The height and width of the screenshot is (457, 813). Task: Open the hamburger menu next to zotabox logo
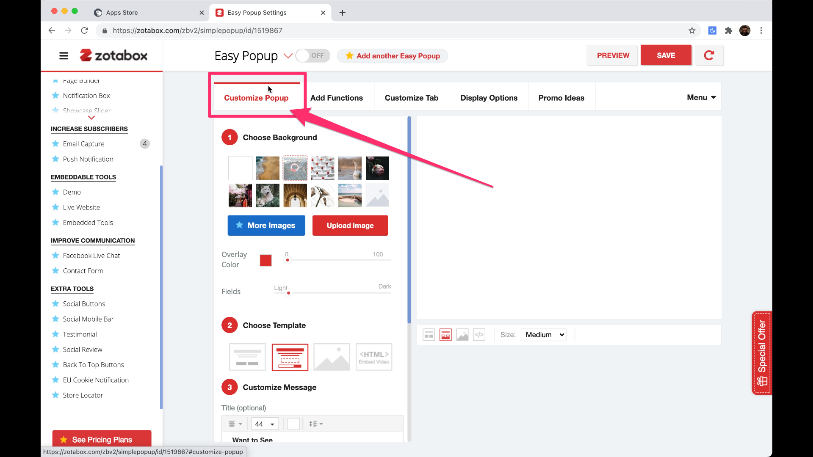click(64, 56)
